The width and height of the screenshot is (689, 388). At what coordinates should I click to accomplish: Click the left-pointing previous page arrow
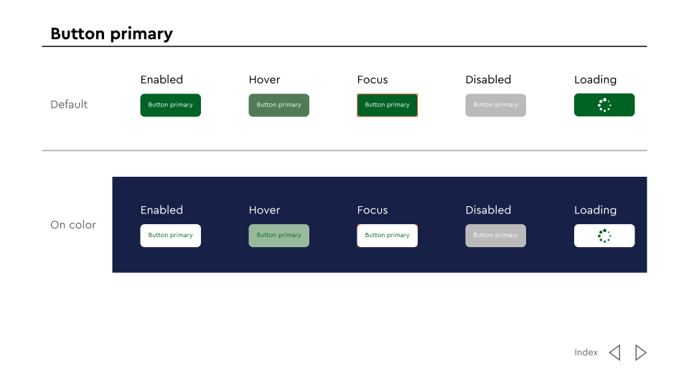pos(614,352)
